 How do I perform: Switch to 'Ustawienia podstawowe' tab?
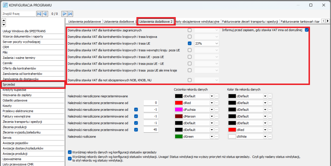(84, 22)
